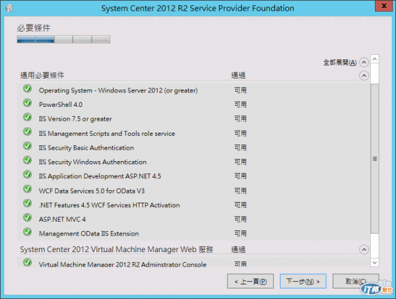
Task: Click 可用 status in the PowerShell 4.0 row
Action: point(240,104)
